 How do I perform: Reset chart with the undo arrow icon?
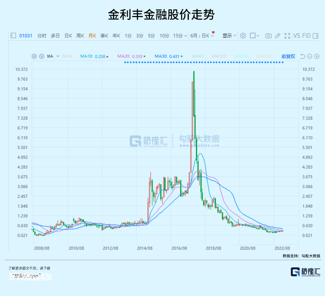coord(302,56)
